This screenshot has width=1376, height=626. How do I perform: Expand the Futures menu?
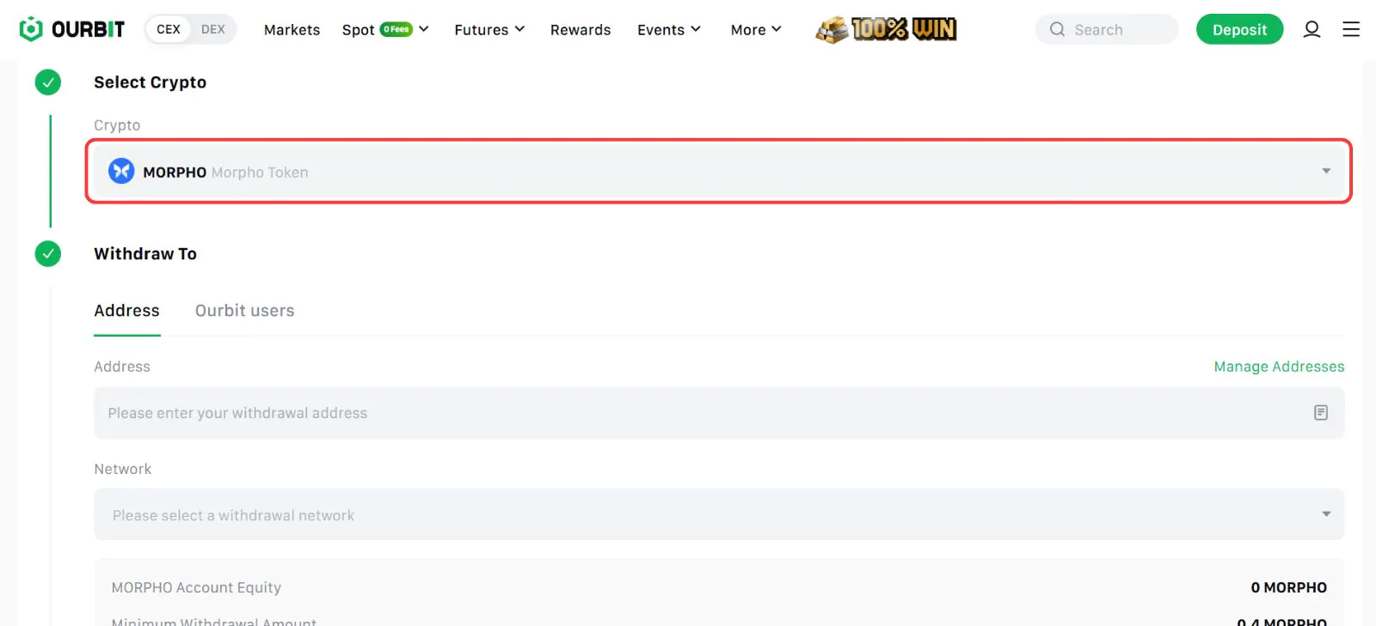(488, 30)
